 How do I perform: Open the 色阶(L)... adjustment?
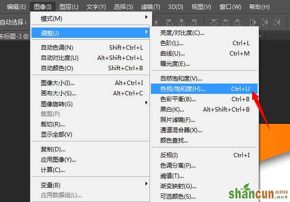204,43
